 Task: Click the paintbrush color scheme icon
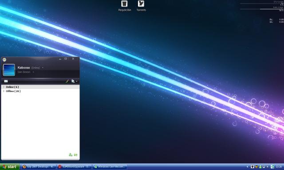click(67, 81)
